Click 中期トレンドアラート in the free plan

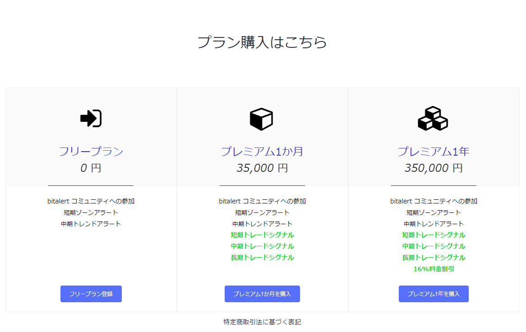pos(91,224)
